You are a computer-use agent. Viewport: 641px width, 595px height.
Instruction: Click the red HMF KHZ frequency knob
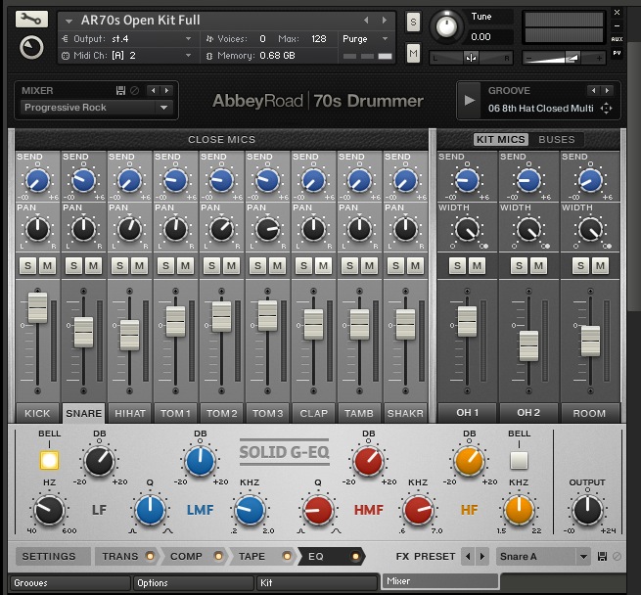click(x=418, y=510)
